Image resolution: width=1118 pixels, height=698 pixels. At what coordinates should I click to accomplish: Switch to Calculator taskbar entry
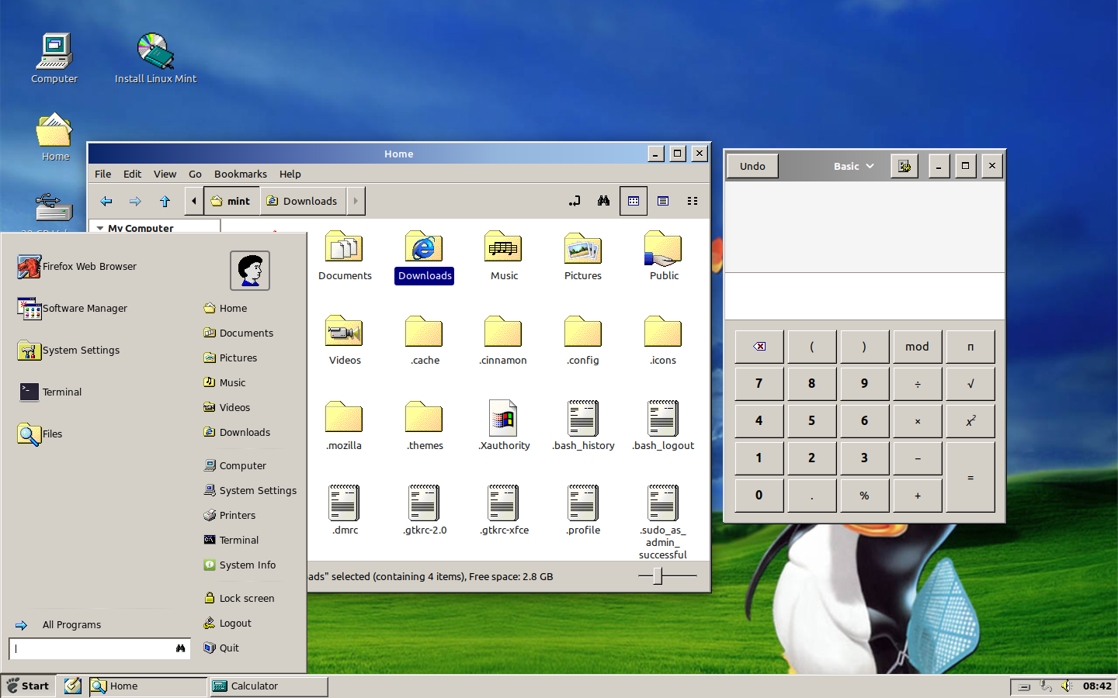click(269, 686)
